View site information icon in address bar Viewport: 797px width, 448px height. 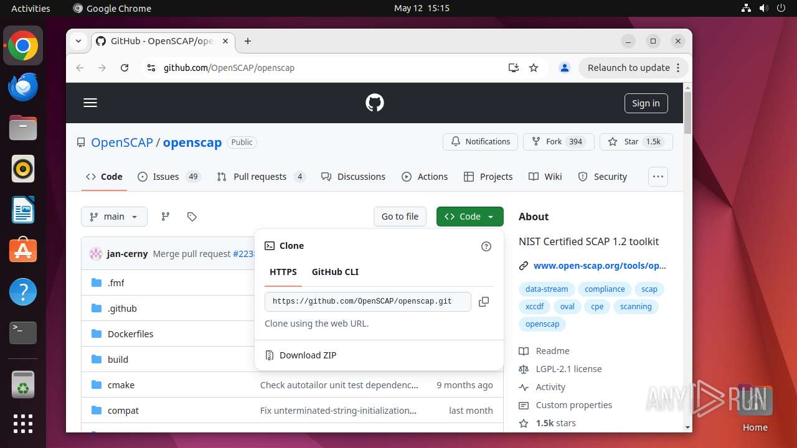(x=151, y=68)
